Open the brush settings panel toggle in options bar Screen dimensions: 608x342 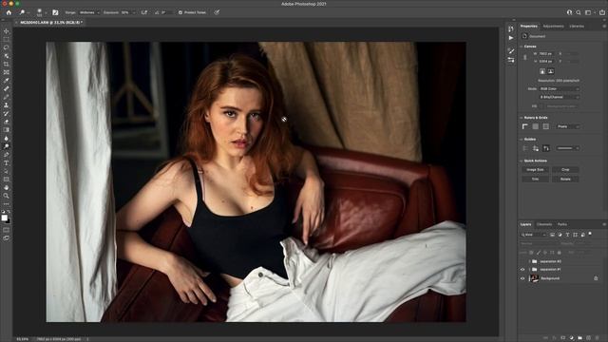pos(55,12)
